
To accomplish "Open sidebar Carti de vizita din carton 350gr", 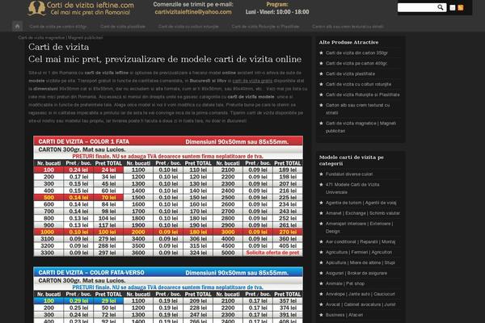I will click(356, 52).
